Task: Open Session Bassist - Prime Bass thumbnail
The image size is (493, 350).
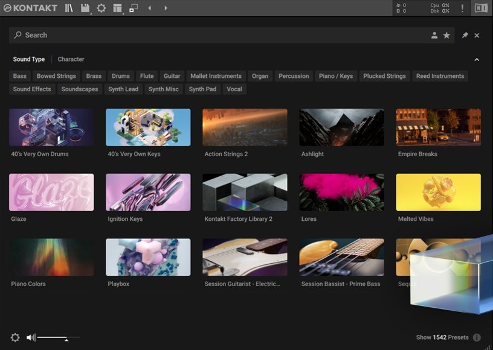Action: [x=342, y=257]
